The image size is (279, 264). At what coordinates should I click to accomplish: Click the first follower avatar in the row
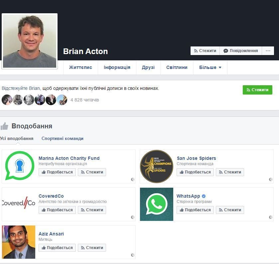pos(7,100)
